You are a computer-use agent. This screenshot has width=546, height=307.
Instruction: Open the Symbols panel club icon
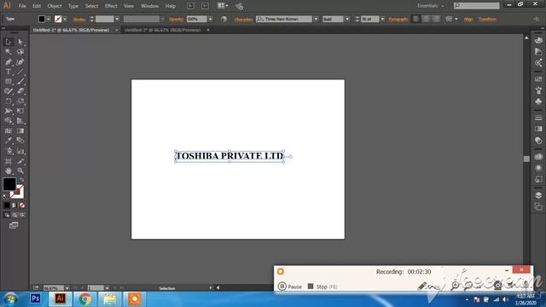[538, 101]
